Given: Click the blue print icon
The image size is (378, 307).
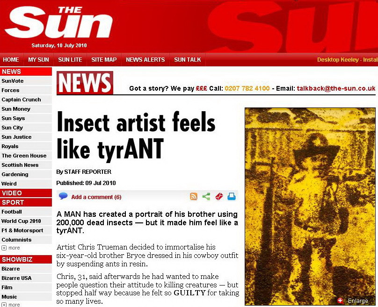Looking at the screenshot, I should [232, 196].
